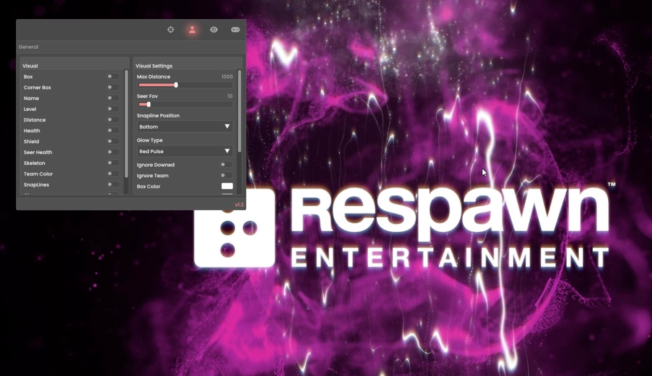
Task: Open the eye icon tab
Action: pyautogui.click(x=214, y=29)
